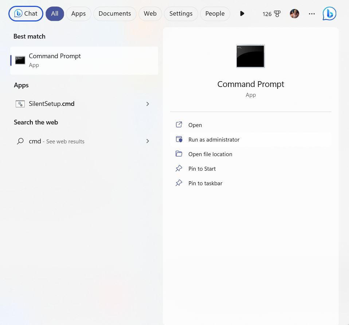Viewport: 349px width, 325px height.
Task: Click the Bing Chat icon at top right
Action: 329,14
